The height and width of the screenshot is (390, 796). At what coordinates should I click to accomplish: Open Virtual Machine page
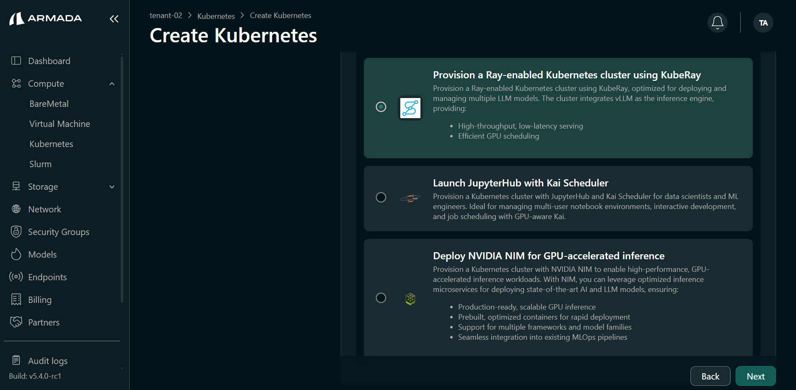pos(60,124)
